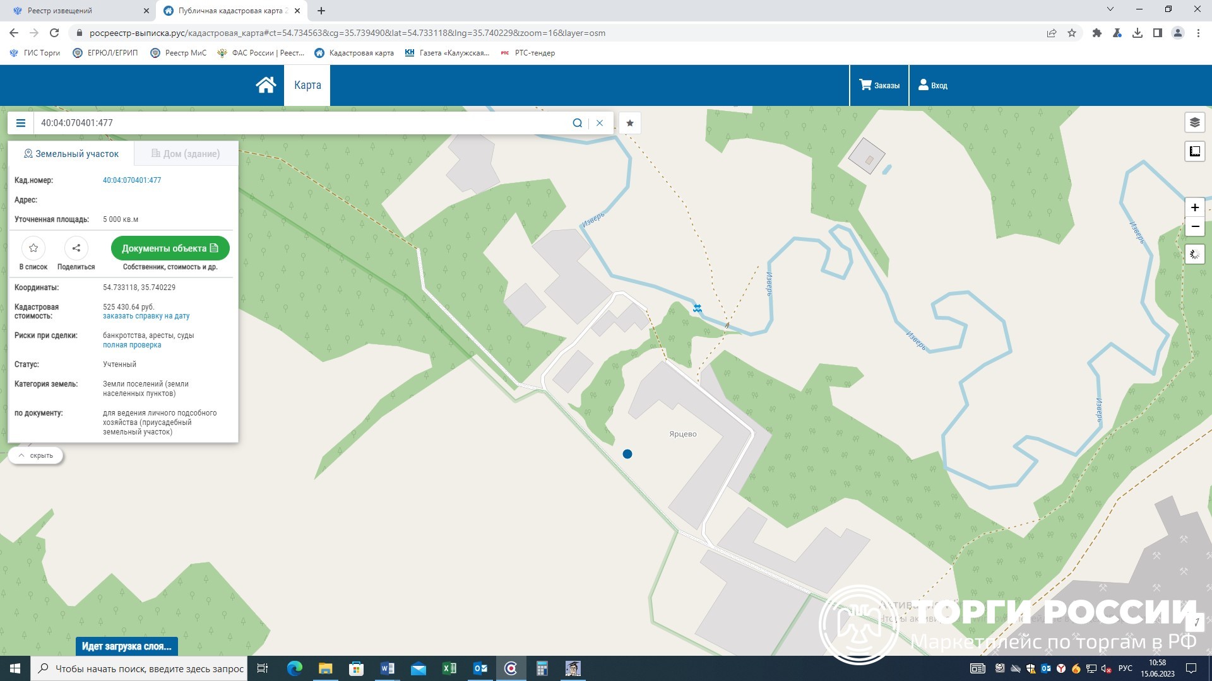Click zoom-in plus button on map
This screenshot has width=1212, height=681.
1196,207
